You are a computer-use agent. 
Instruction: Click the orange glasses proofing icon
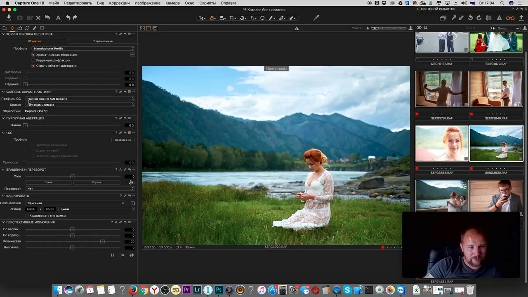[510, 18]
